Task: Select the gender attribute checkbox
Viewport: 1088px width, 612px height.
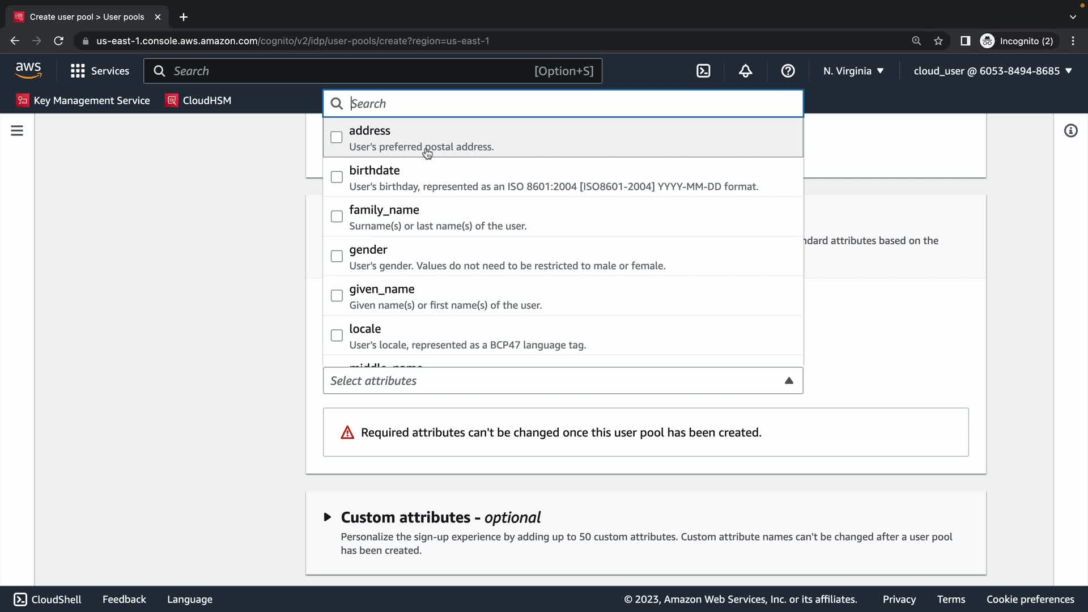Action: pos(337,256)
